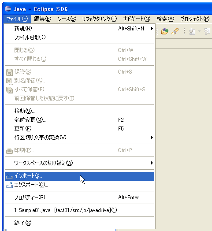The height and width of the screenshot is (231, 212).
Task: Open the リファクタリング(T) menu
Action: pyautogui.click(x=100, y=19)
